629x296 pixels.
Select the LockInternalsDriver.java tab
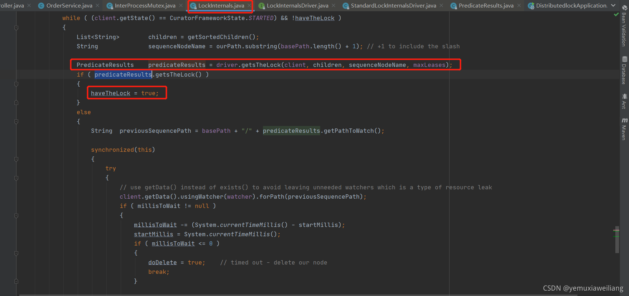(297, 6)
